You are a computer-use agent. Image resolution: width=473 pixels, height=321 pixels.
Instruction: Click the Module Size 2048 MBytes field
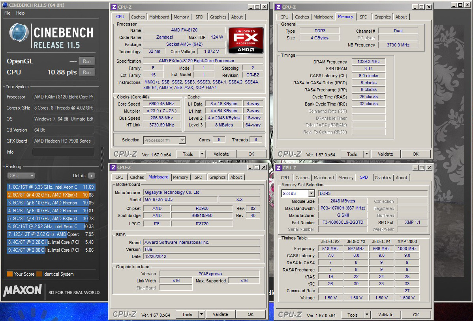(343, 201)
